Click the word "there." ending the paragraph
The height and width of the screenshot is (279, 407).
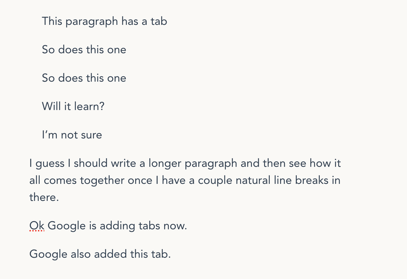pos(44,197)
